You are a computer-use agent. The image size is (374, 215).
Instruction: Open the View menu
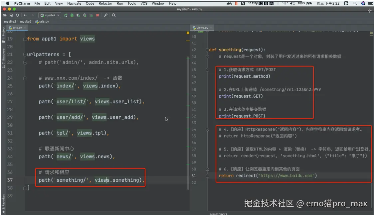(x=59, y=3)
